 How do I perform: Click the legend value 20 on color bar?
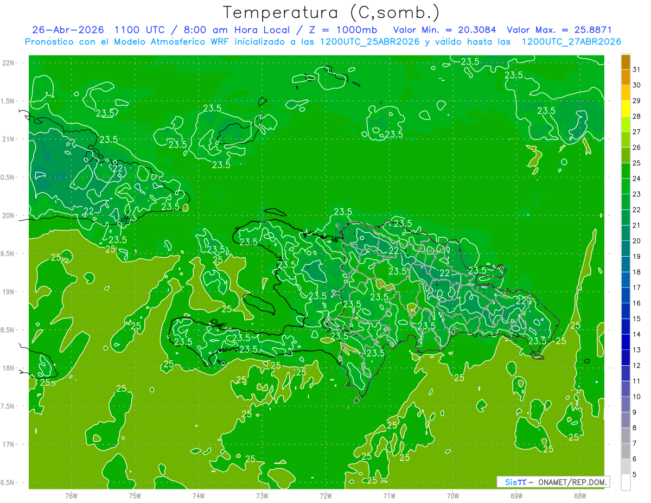(636, 241)
